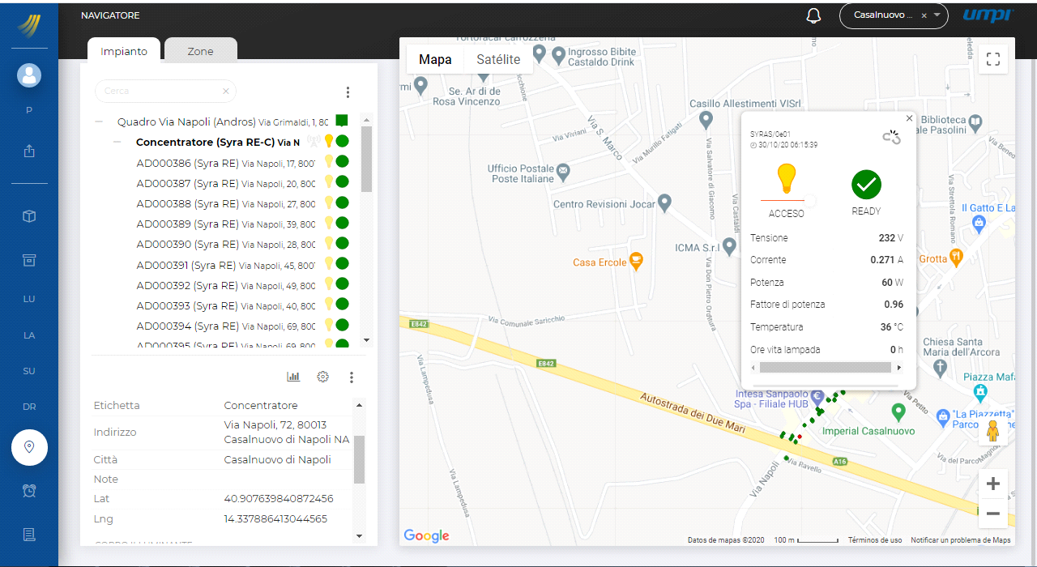This screenshot has height=567, width=1037.
Task: Open the gear settings icon in details panel
Action: [x=322, y=377]
